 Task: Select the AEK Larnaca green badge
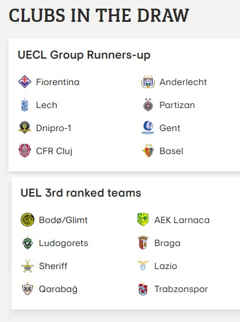pyautogui.click(x=143, y=220)
